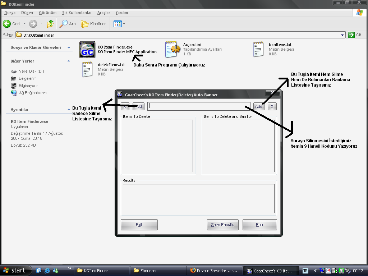Screen dimensions: 368x276
Task: Open the deleteItems.txt file icon
Action: (87, 69)
